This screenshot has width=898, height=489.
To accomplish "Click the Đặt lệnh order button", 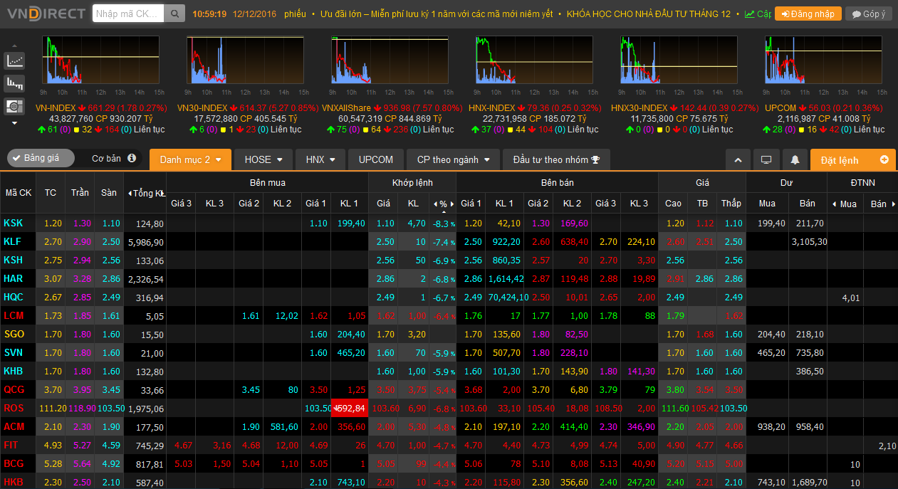I will [852, 160].
